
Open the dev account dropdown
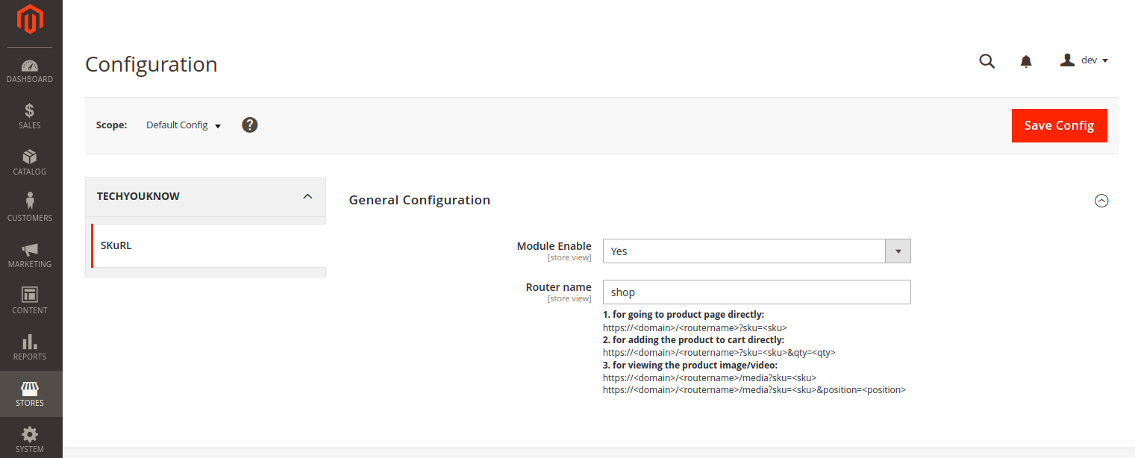1084,60
